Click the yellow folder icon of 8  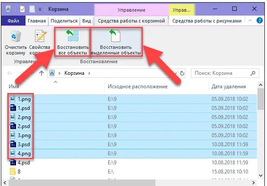[x=13, y=172]
